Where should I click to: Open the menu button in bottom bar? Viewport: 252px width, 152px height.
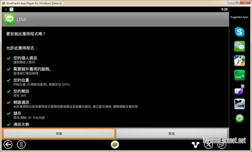coord(21,144)
